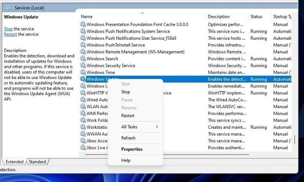Click gear icon of Xbox Live service row
Image resolution: width=304 pixels, height=182 pixels.
(83, 148)
